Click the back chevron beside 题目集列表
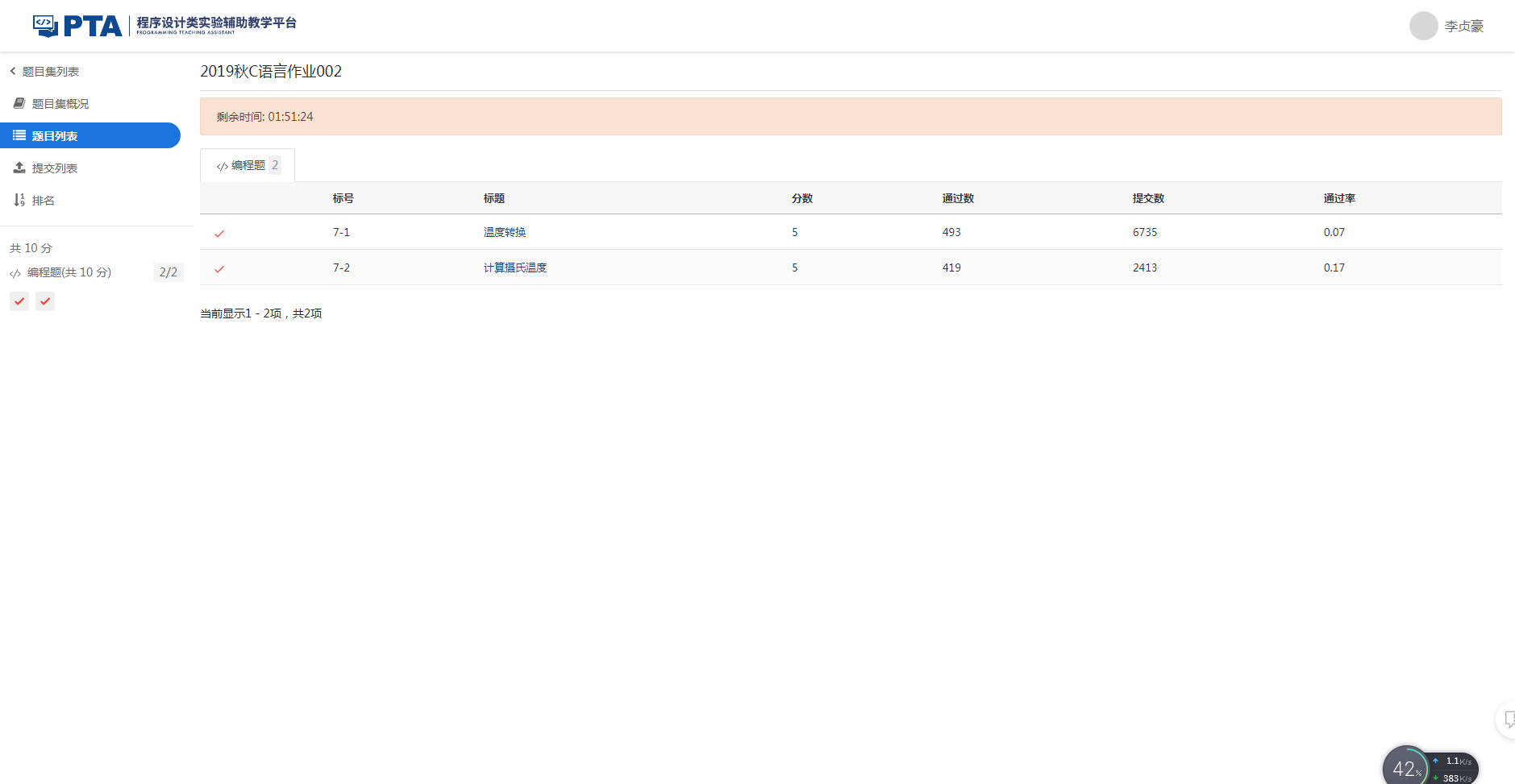The height and width of the screenshot is (784, 1515). (x=13, y=71)
